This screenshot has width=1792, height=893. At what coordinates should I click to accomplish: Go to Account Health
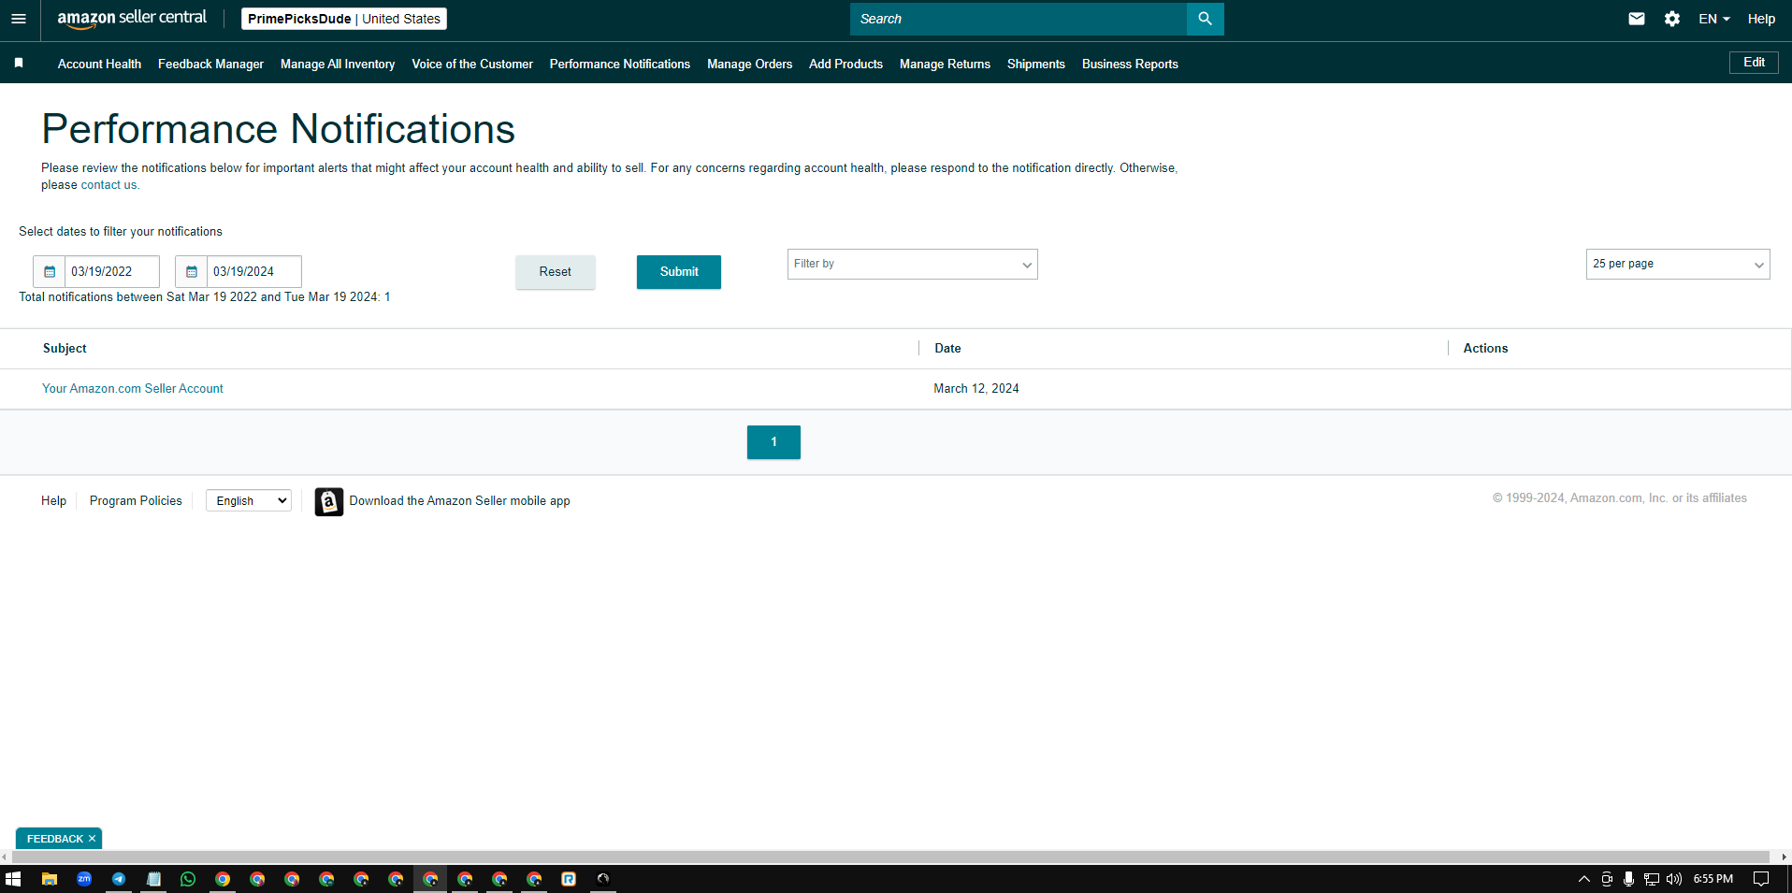click(99, 64)
